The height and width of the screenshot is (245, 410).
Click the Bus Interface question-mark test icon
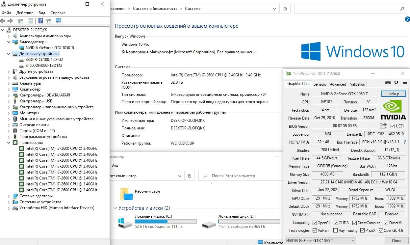[x=405, y=142]
